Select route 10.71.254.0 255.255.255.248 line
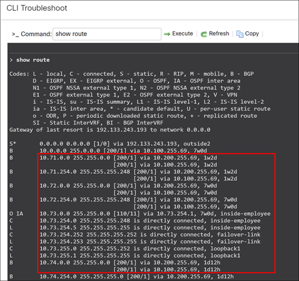This screenshot has width=299, height=281. (123, 172)
